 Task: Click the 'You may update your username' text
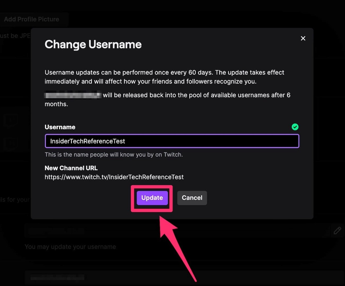coord(70,247)
